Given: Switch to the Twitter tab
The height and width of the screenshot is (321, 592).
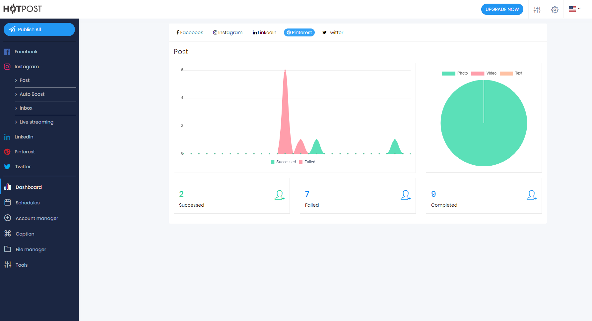Looking at the screenshot, I should point(333,32).
